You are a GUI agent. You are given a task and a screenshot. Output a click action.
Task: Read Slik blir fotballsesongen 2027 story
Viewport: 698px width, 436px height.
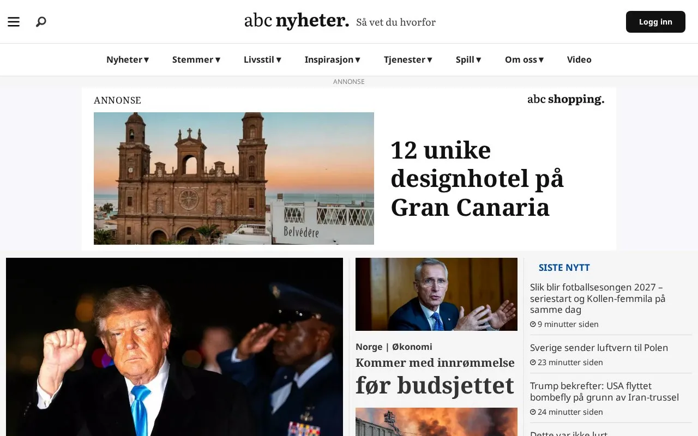click(598, 298)
